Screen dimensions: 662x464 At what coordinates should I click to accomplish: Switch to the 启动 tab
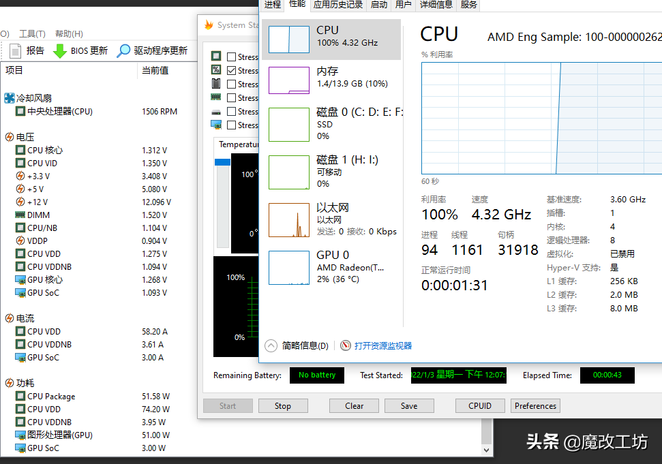pos(379,5)
